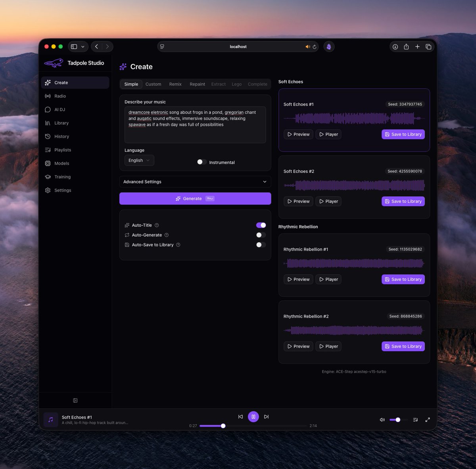
Task: Expand Advanced Settings section
Action: [x=195, y=182]
